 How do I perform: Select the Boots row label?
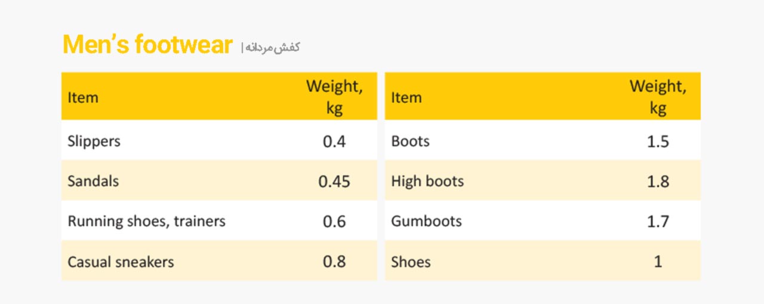[x=410, y=142]
